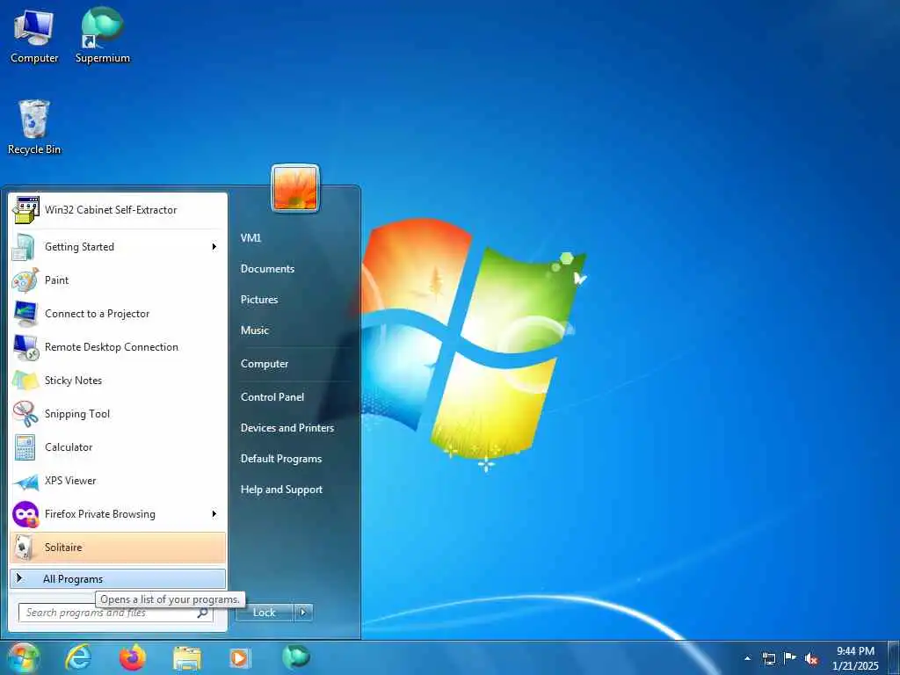Show hidden tray icons arrow

pos(747,658)
